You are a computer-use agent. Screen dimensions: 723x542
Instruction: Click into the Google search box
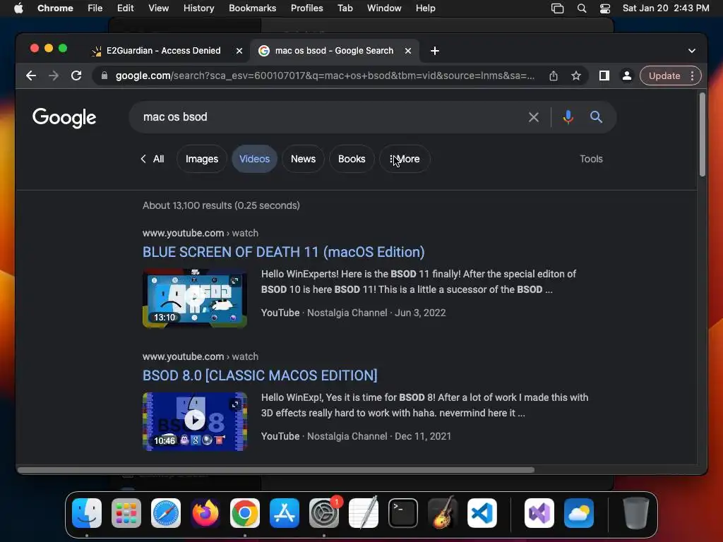pos(332,117)
